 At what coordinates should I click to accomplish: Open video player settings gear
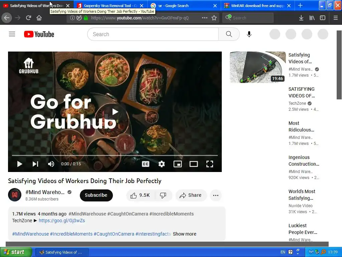pyautogui.click(x=162, y=164)
